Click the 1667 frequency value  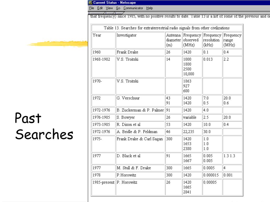pos(187,161)
